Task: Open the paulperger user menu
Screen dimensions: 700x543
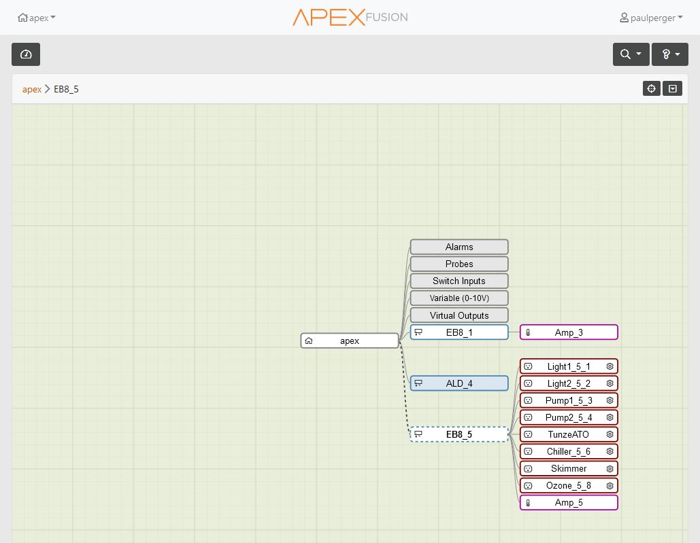Action: [651, 18]
